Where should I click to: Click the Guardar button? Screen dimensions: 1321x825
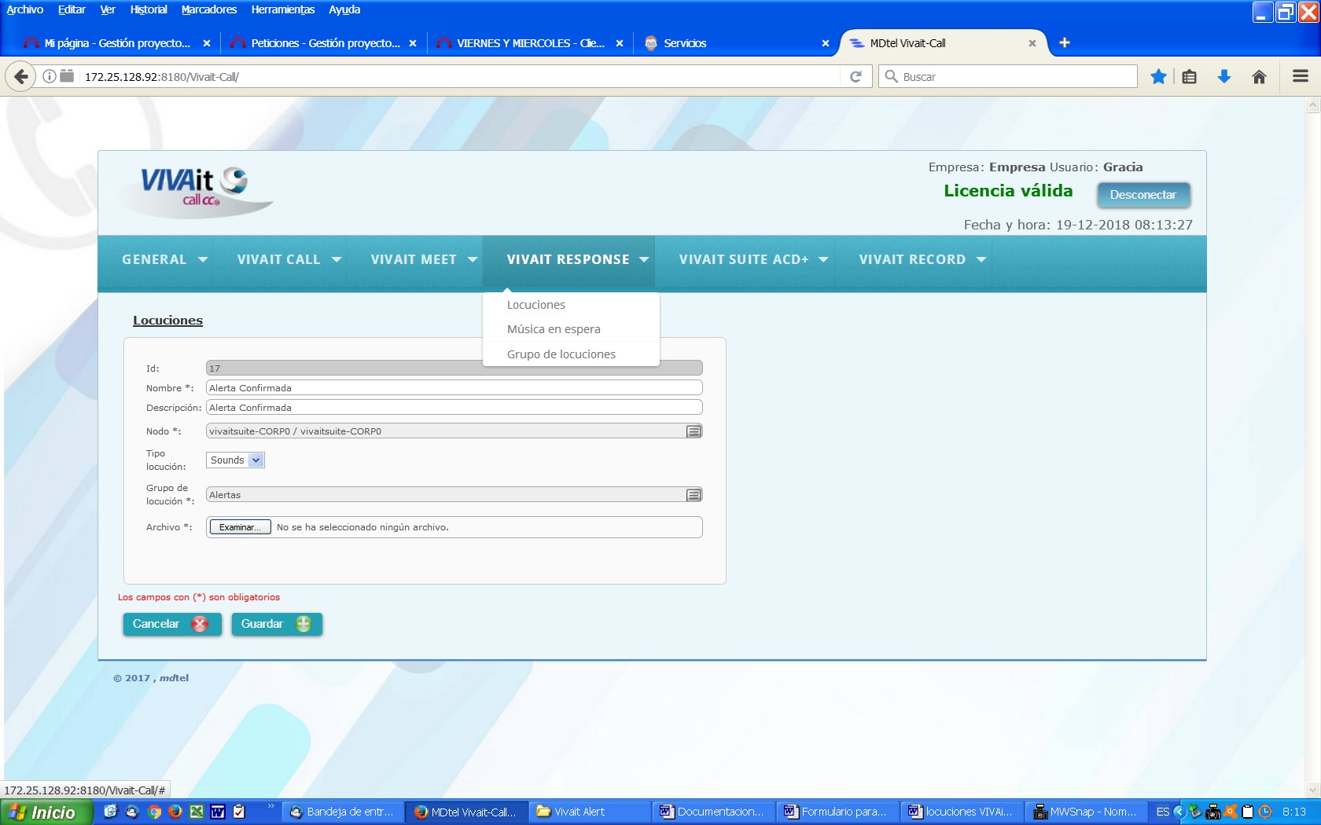276,624
